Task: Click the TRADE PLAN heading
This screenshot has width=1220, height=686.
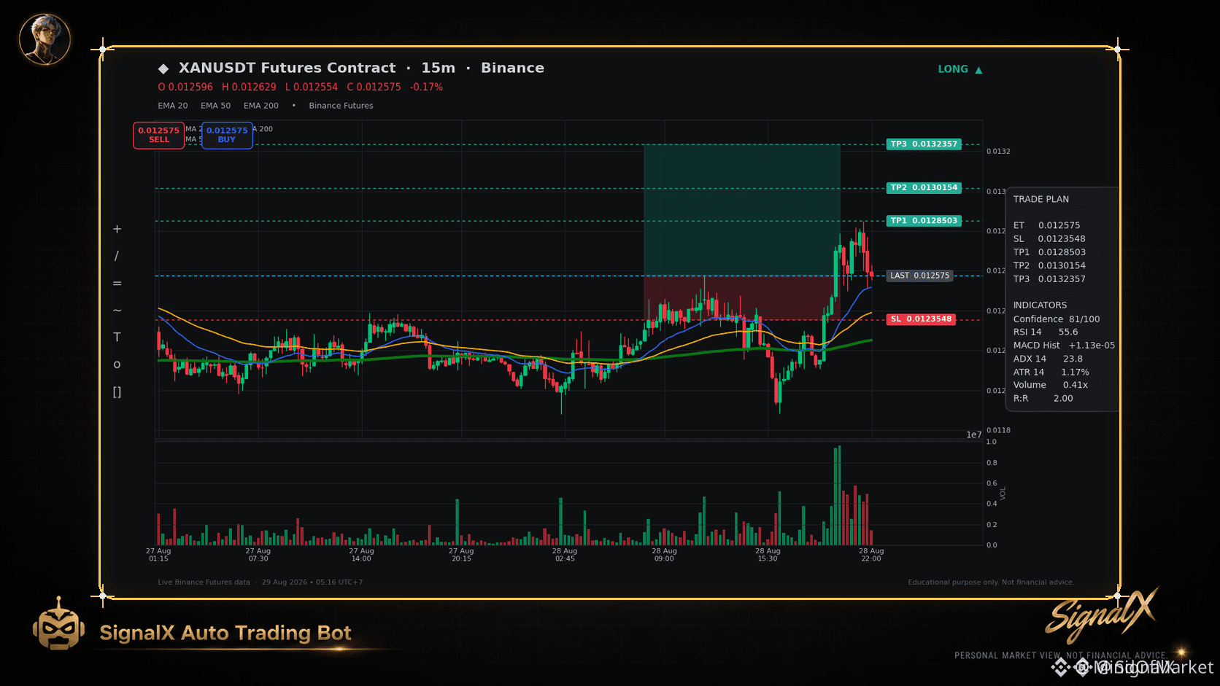Action: (x=1041, y=199)
